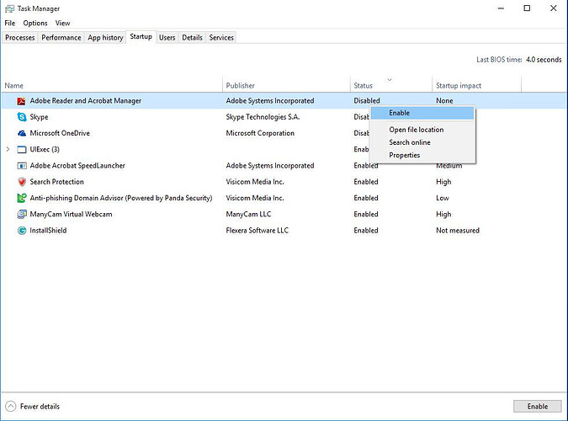This screenshot has width=568, height=421.
Task: Collapse view with Fewer details arrow
Action: [11, 406]
